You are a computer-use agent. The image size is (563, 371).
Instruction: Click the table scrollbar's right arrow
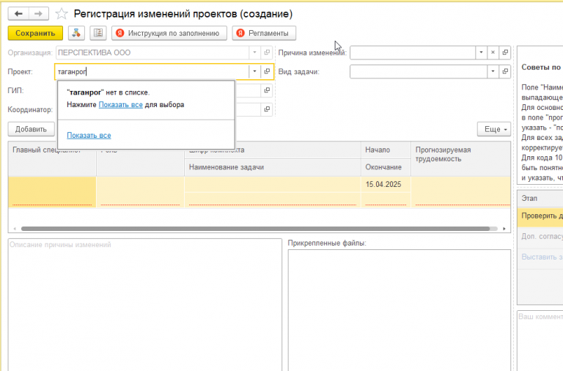[504, 229]
